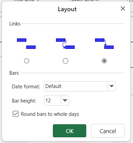Select the radio button for straight links
This screenshot has width=133, height=143.
point(104,61)
